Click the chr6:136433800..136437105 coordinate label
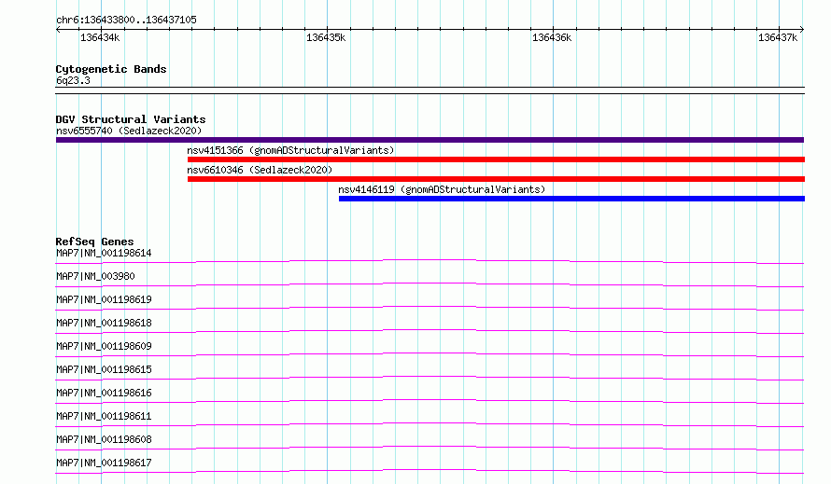This screenshot has height=484, width=831. (x=126, y=21)
